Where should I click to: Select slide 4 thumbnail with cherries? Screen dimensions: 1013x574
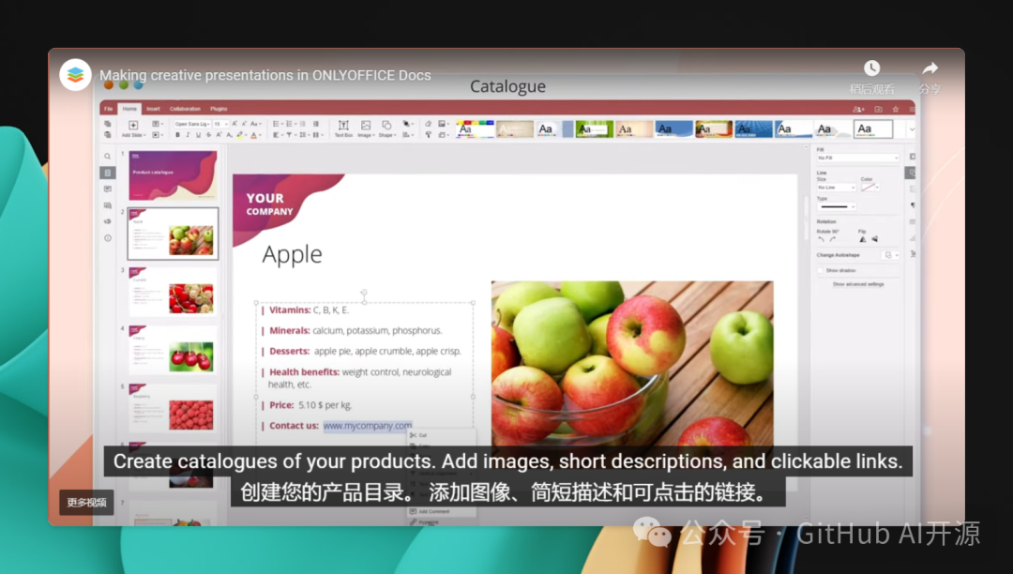(173, 350)
